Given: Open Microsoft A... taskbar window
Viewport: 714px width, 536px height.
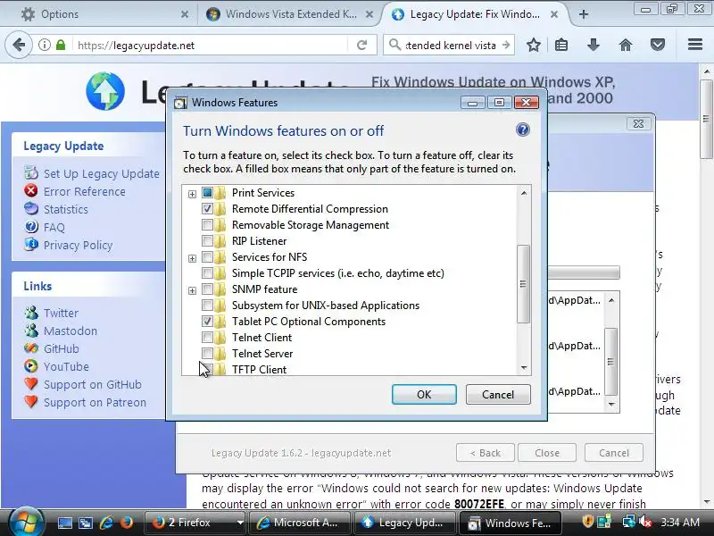Looking at the screenshot, I should click(301, 523).
